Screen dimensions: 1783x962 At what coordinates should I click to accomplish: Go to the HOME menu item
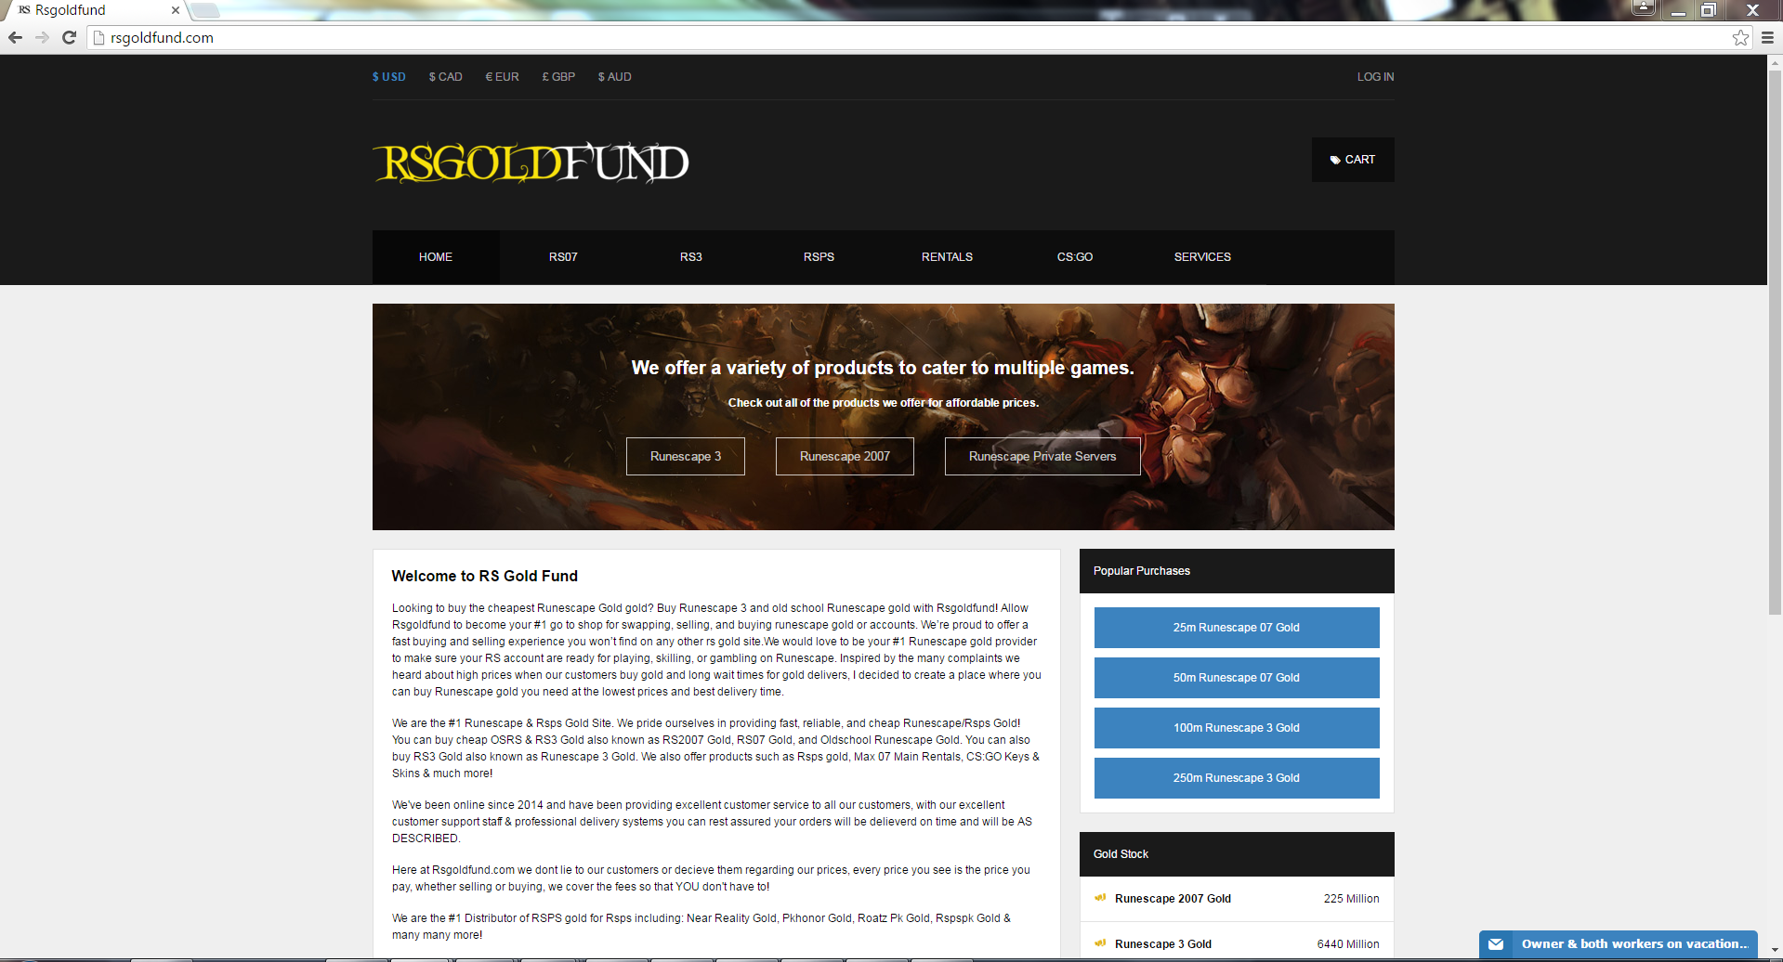[436, 257]
